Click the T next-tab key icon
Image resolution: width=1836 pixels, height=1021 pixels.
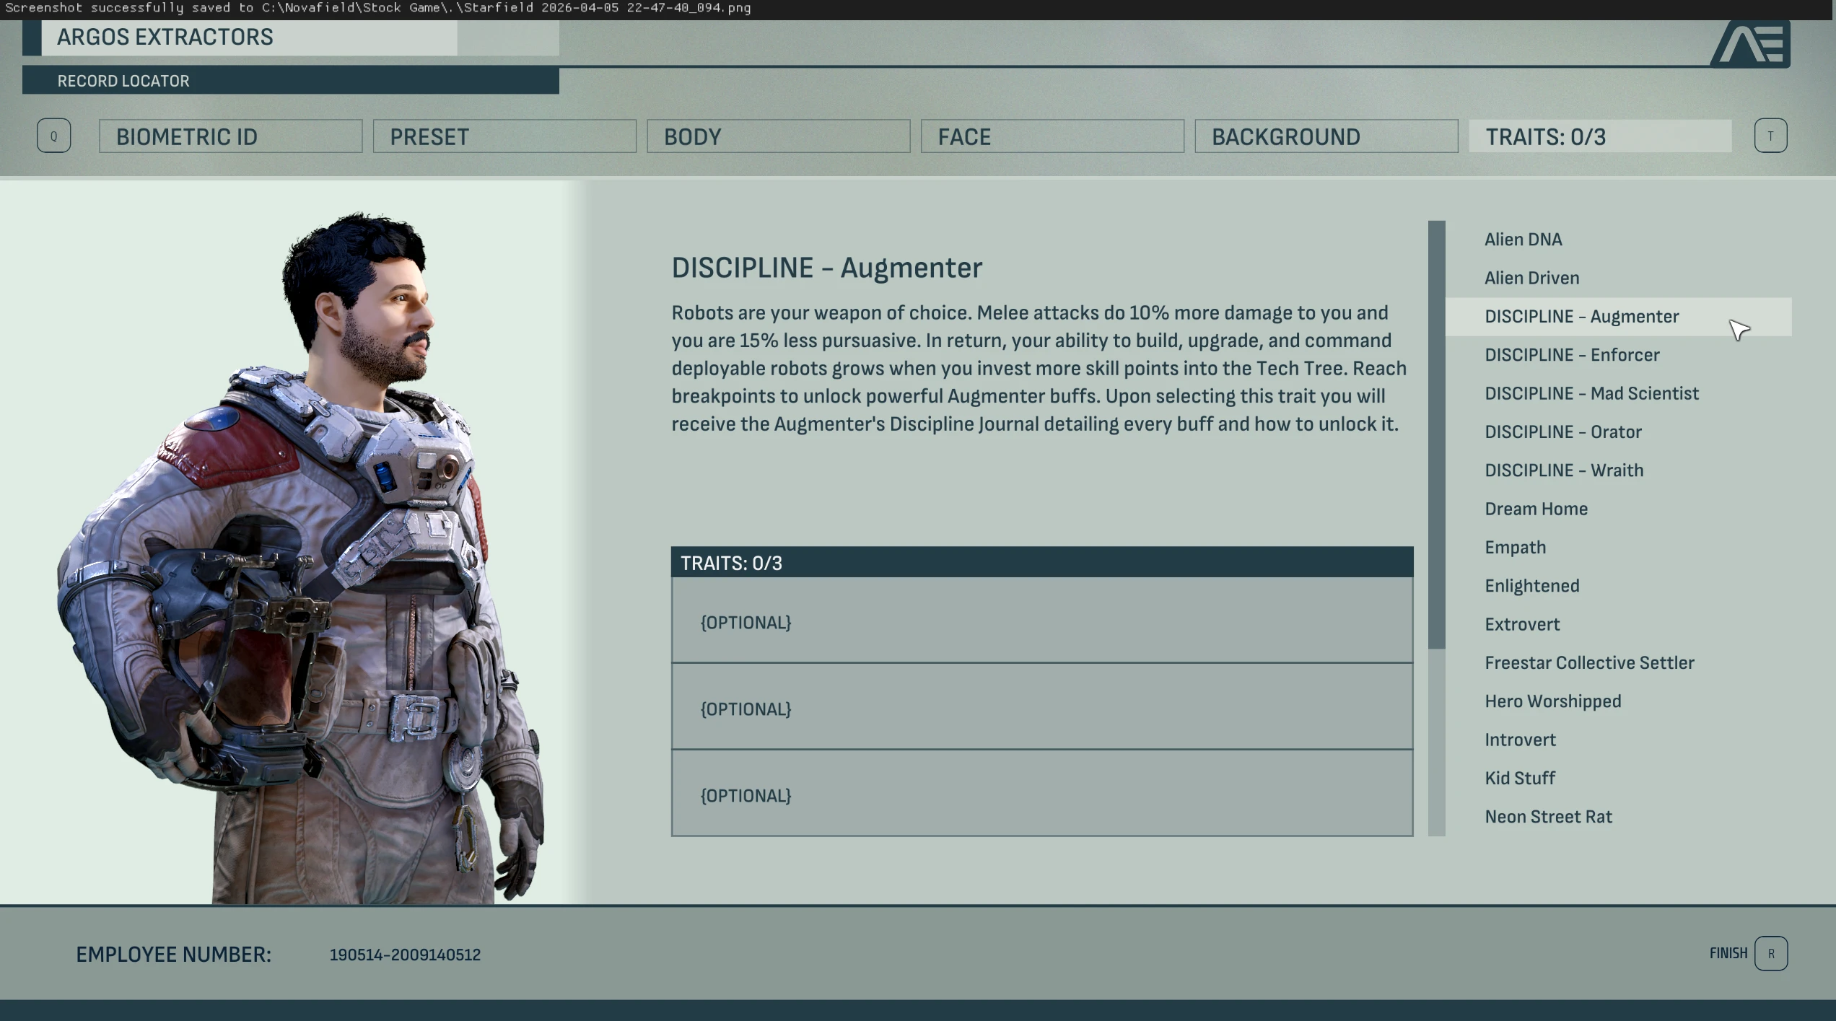point(1770,136)
